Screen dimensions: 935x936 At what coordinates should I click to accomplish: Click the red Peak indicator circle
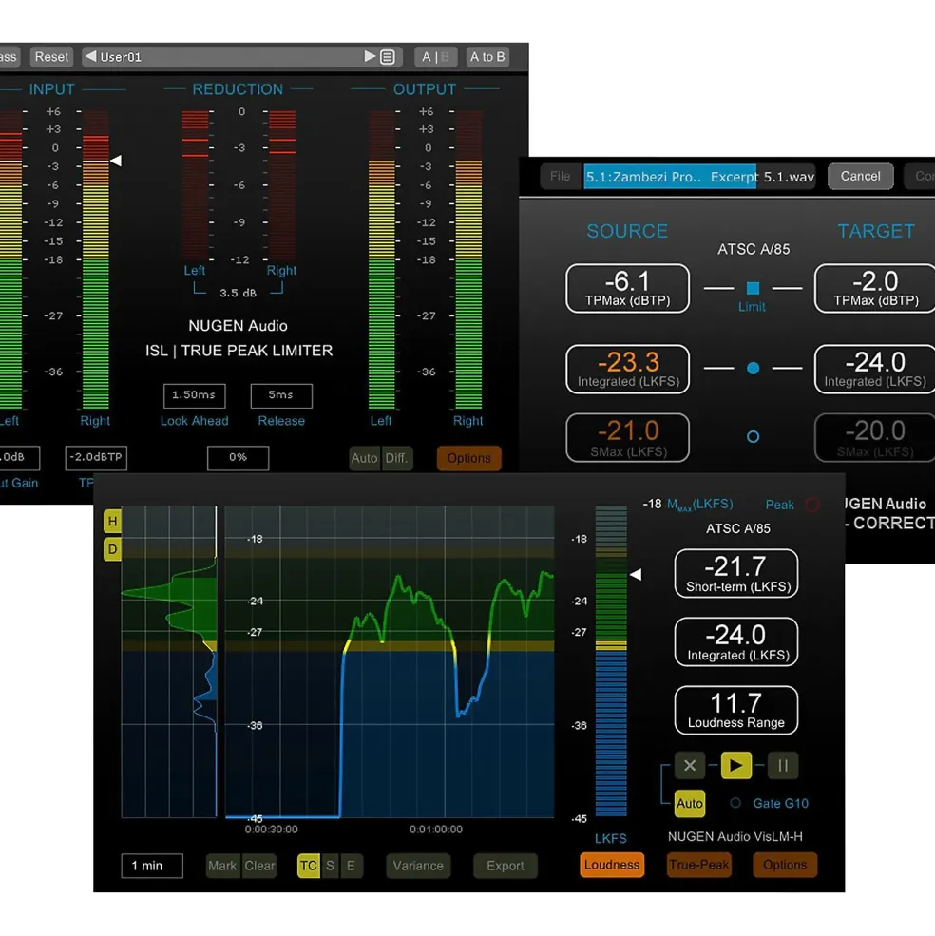click(811, 505)
